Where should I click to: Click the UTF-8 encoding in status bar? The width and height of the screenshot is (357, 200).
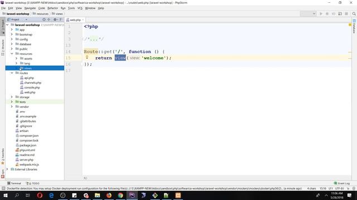click(339, 188)
